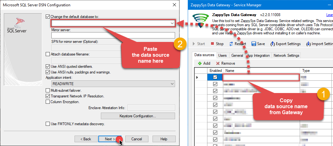
Task: Open the App Integration tab
Action: (258, 55)
